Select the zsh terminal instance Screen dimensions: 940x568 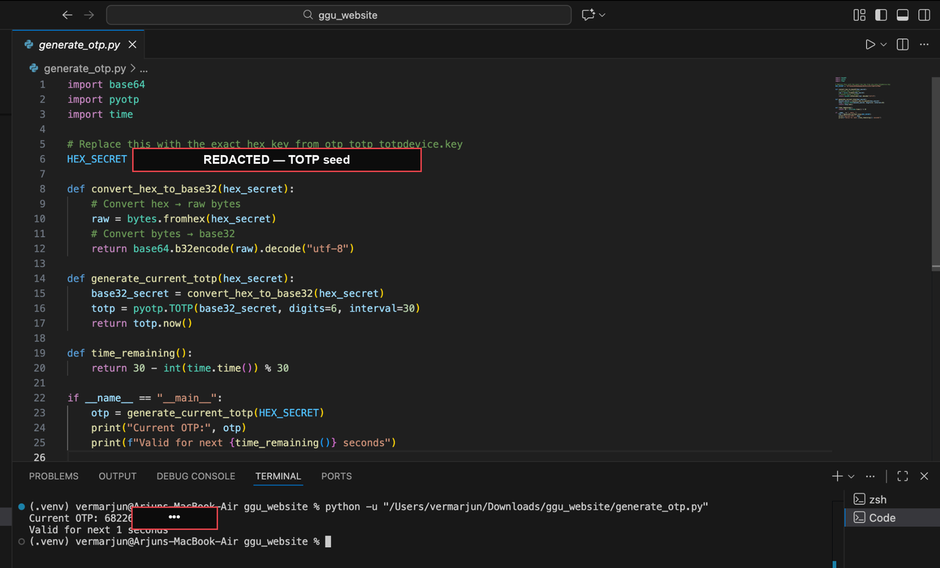click(x=892, y=499)
